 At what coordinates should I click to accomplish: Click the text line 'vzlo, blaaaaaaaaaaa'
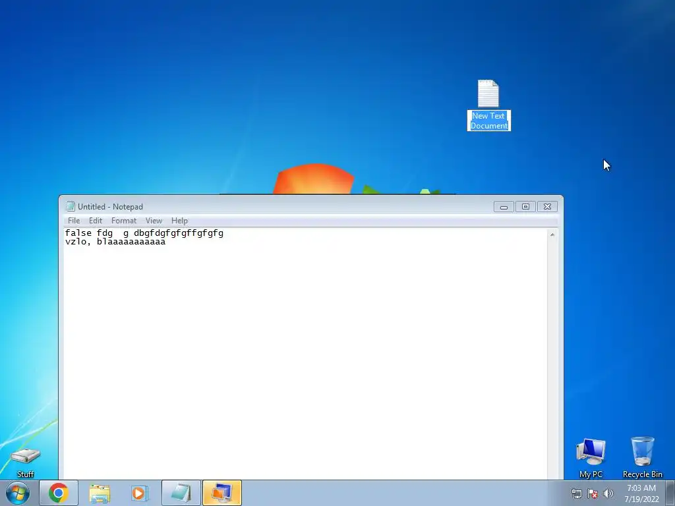[115, 242]
